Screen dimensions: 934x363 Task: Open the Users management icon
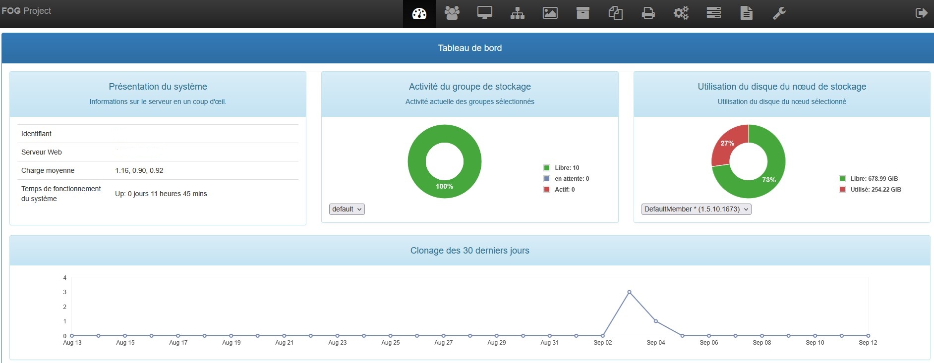(452, 13)
